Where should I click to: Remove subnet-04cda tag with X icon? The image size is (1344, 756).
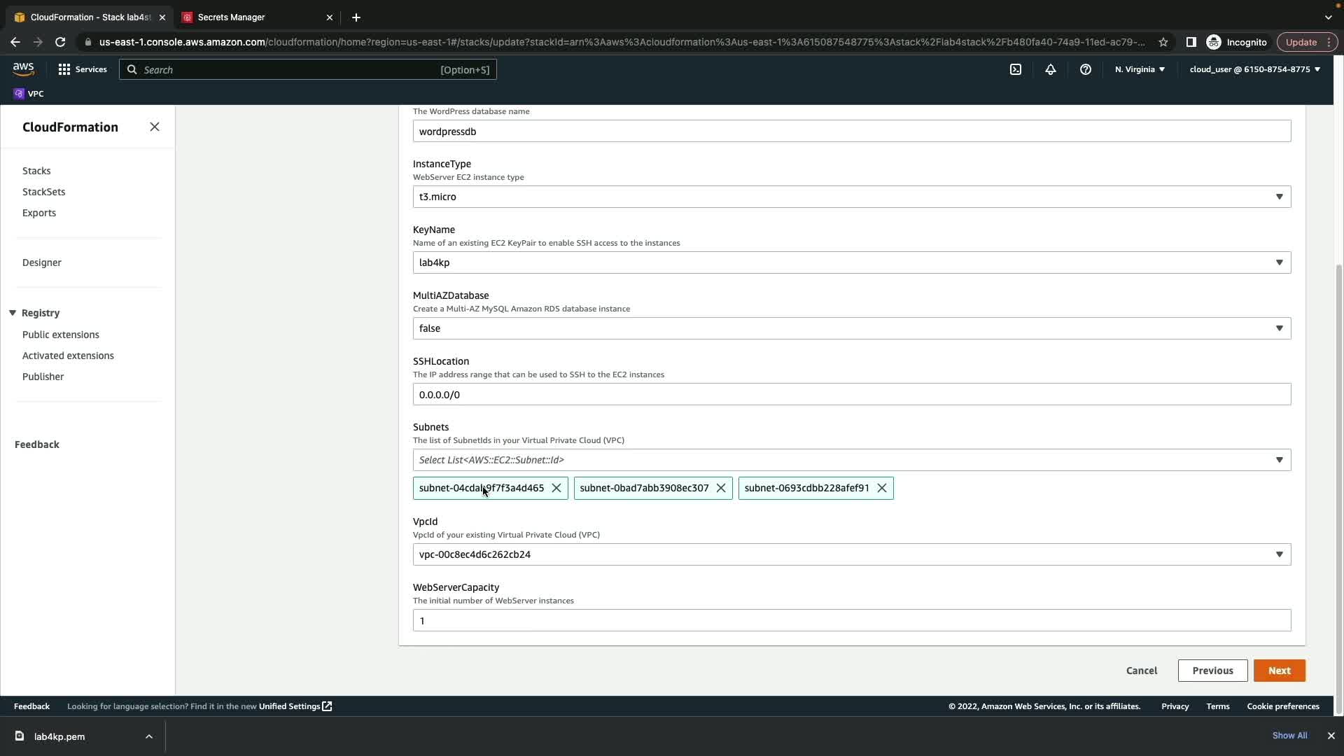pyautogui.click(x=556, y=489)
